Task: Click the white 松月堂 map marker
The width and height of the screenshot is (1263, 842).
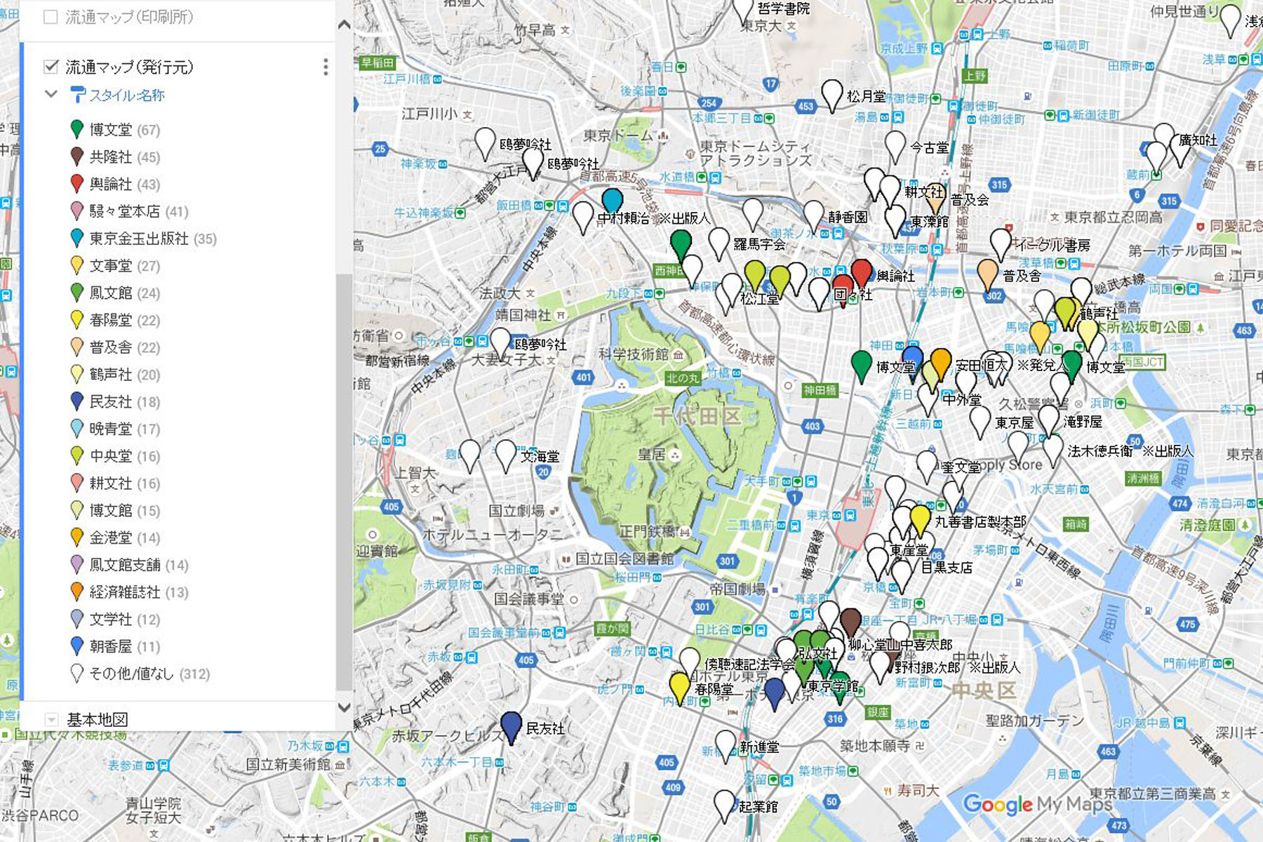Action: [x=831, y=94]
